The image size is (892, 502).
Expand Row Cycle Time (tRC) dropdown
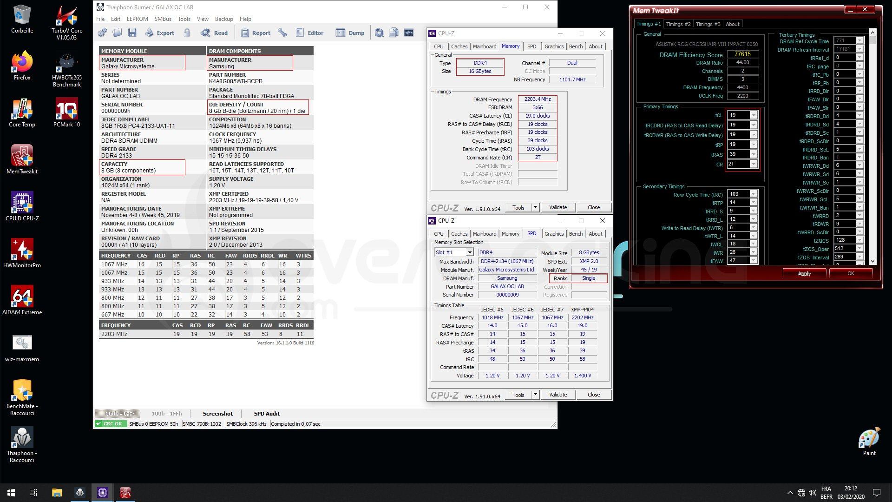coord(754,194)
